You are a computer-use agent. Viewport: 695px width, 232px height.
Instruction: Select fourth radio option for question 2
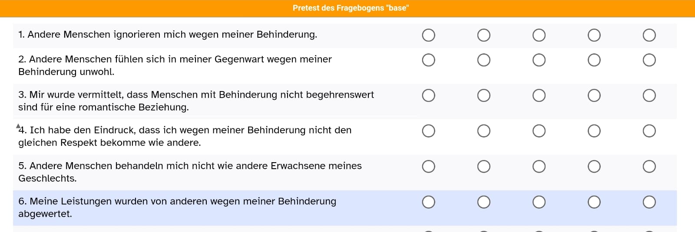(x=594, y=60)
